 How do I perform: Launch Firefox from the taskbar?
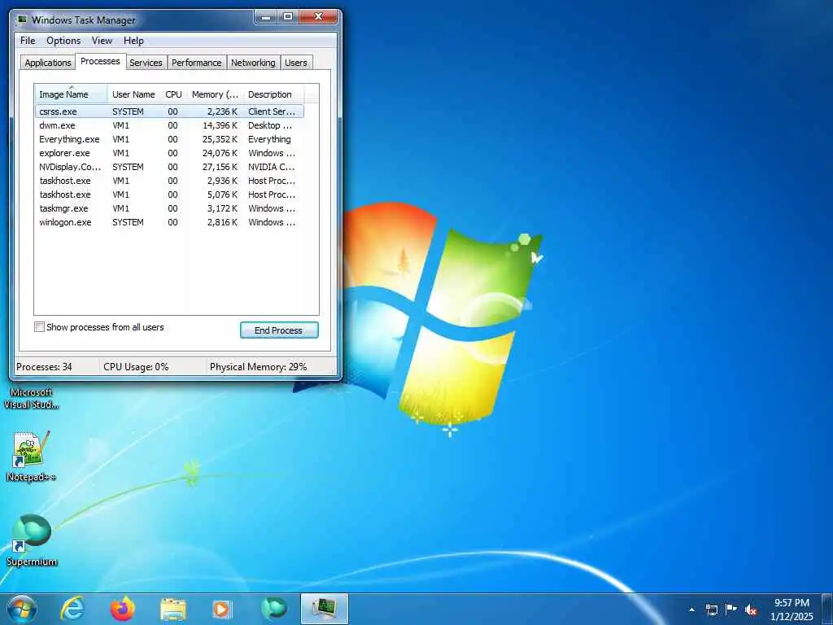pos(123,609)
